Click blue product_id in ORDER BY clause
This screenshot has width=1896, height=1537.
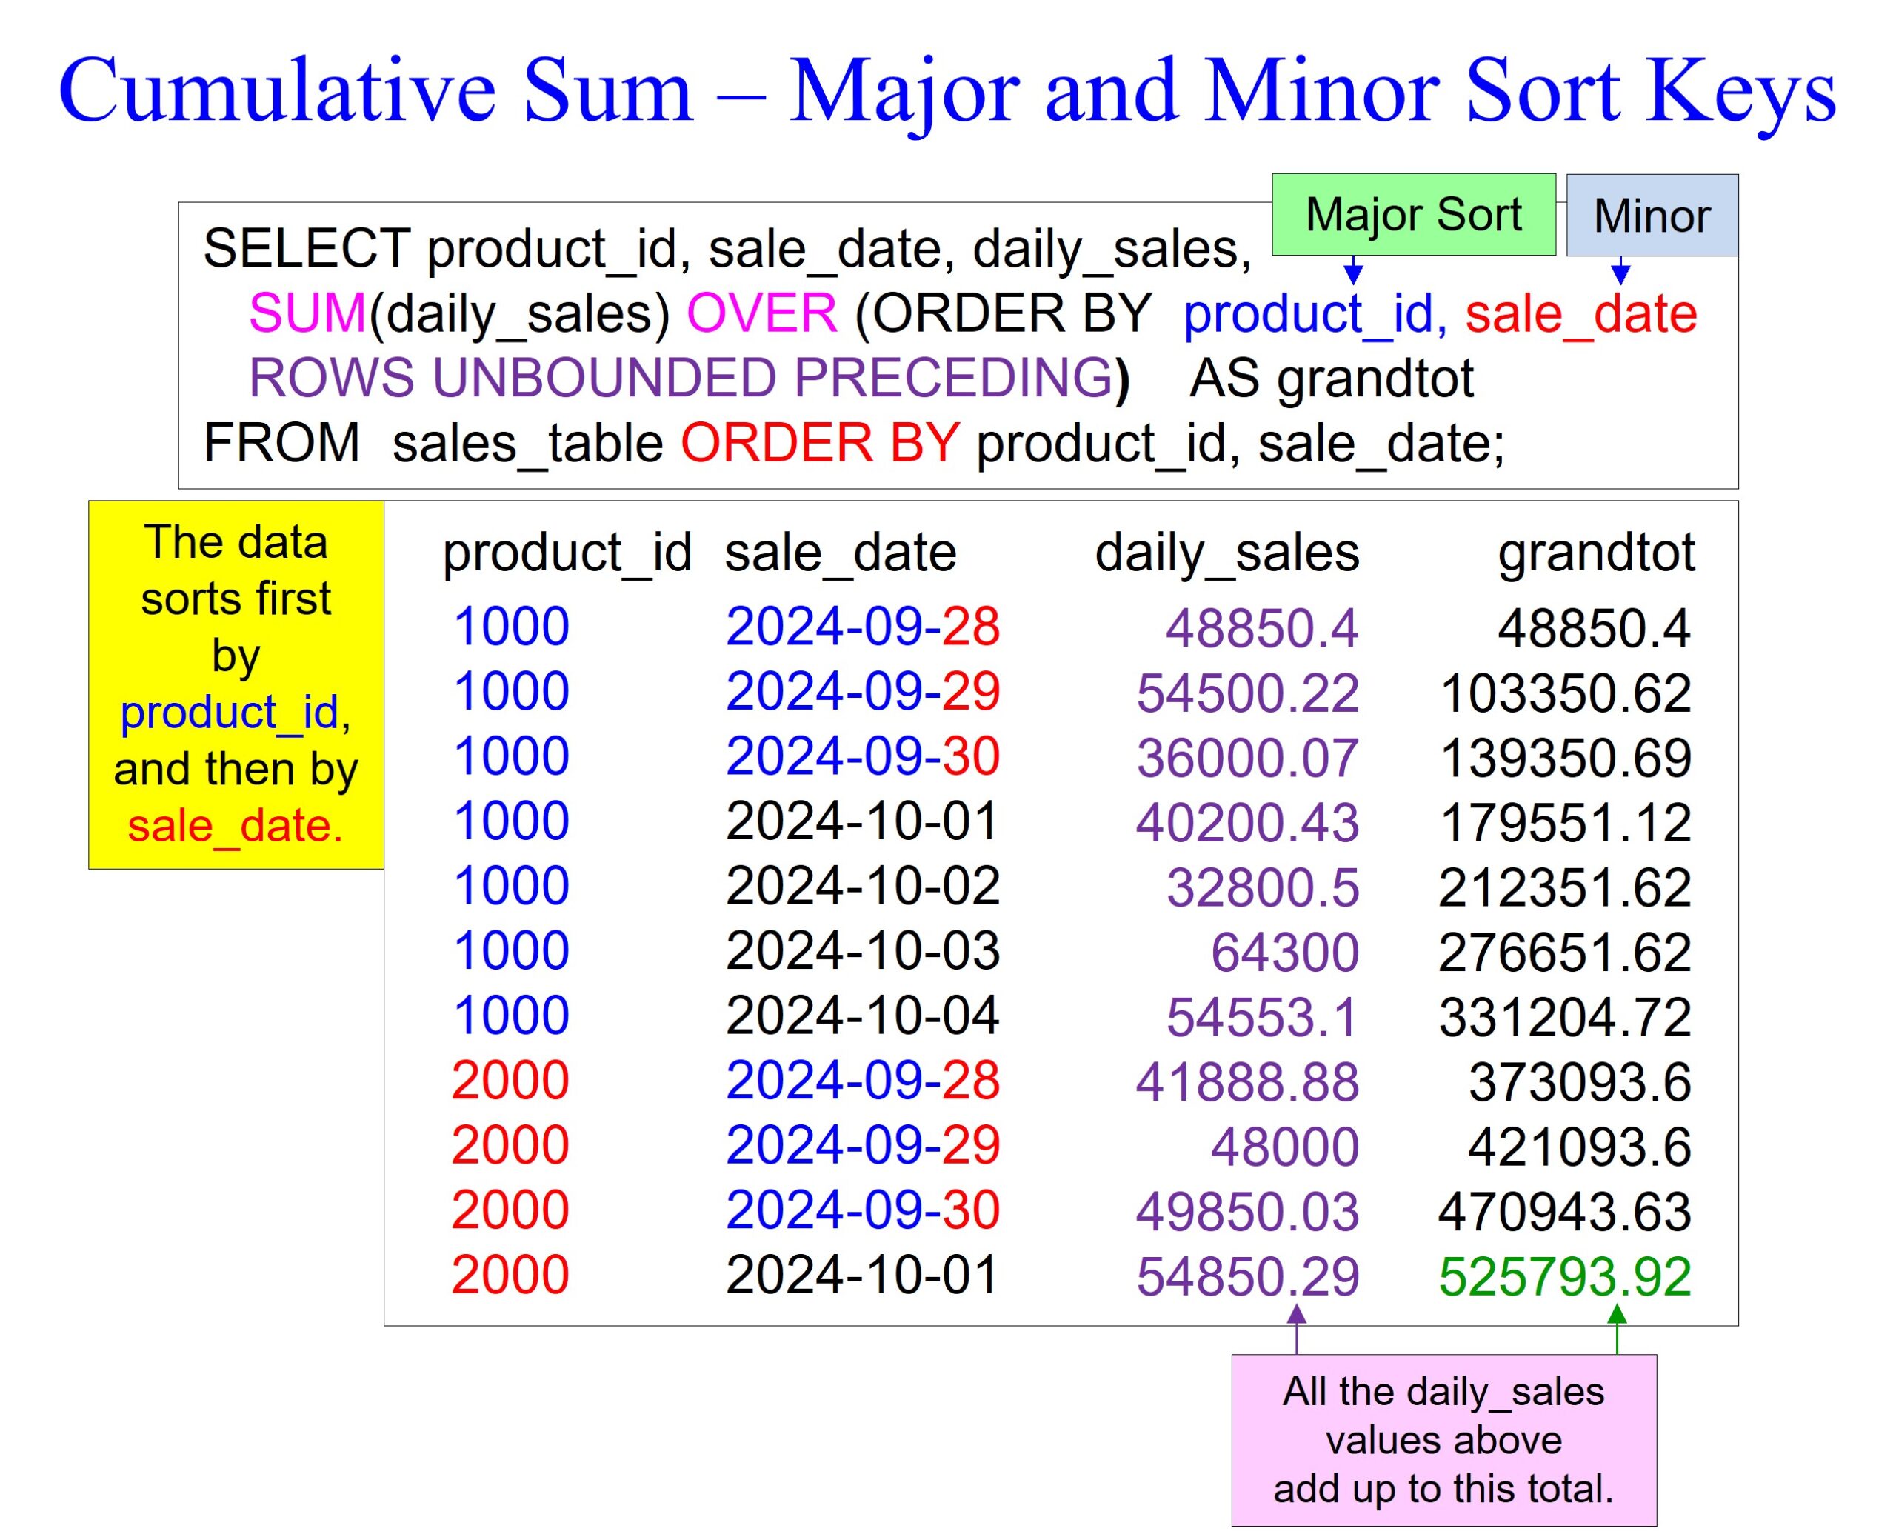coord(1306,314)
